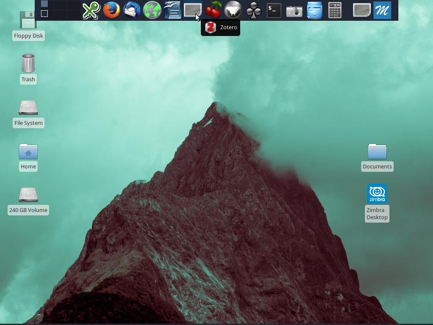Open the blue file cabinet icon
433x325 pixels.
pos(315,11)
